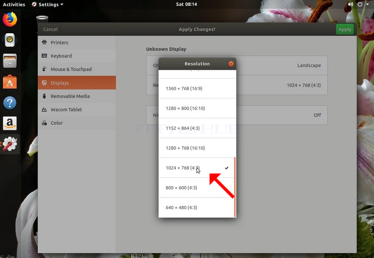Apply the display changes
Screen dimensions: 374x258
tap(345, 29)
